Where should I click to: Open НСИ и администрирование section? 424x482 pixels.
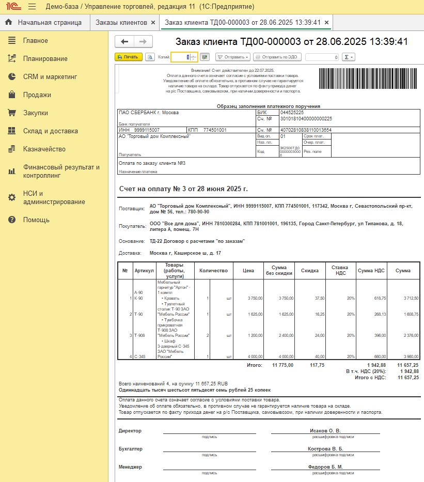(54, 198)
